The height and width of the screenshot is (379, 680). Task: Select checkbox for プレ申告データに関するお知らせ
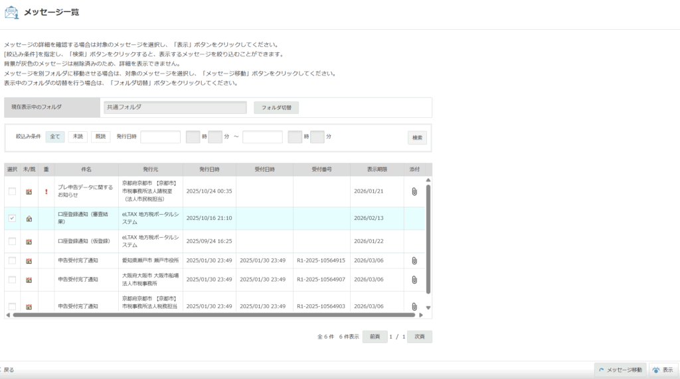pyautogui.click(x=12, y=191)
